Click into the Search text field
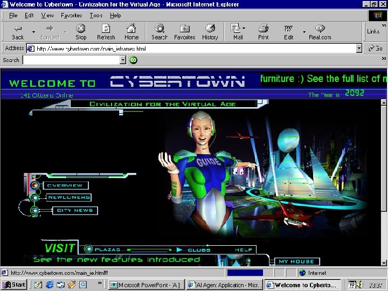The width and height of the screenshot is (388, 291). [71, 60]
